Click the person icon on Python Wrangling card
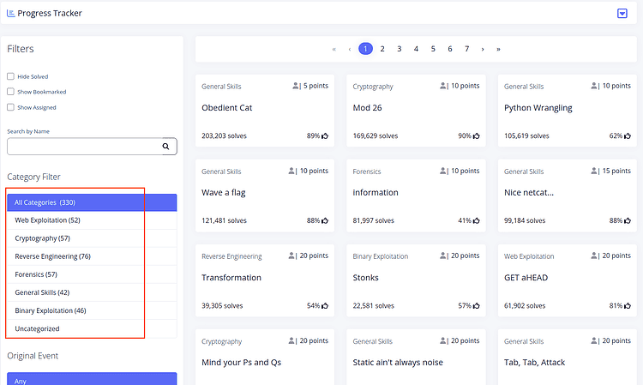Screen dimensions: 643x385 point(594,86)
